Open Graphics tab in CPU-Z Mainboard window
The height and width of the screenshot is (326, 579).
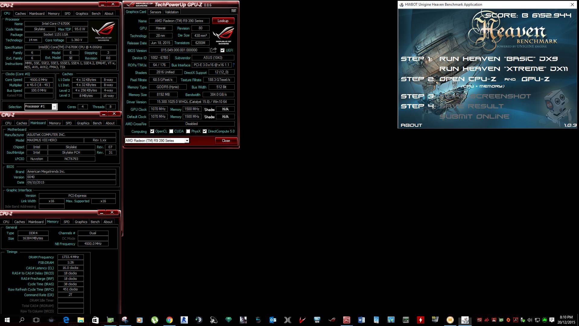(83, 123)
